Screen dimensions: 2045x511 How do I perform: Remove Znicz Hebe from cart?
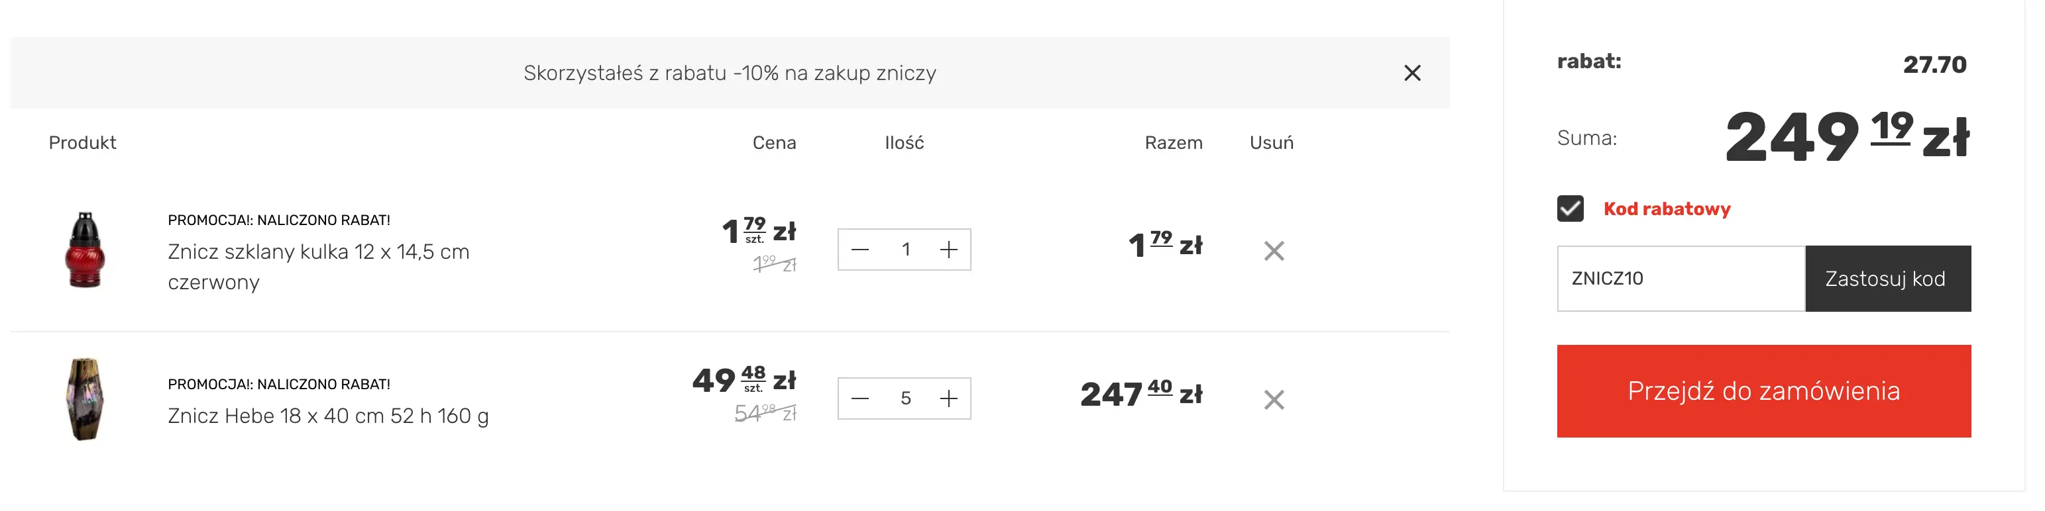pyautogui.click(x=1274, y=400)
